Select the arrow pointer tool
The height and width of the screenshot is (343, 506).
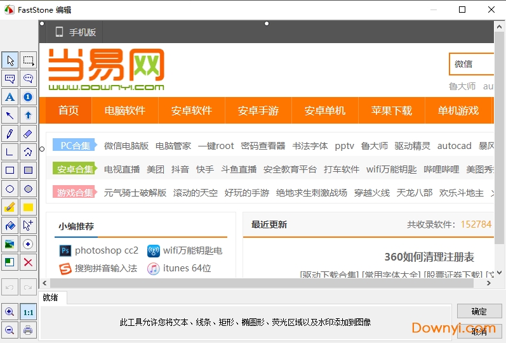click(10, 61)
